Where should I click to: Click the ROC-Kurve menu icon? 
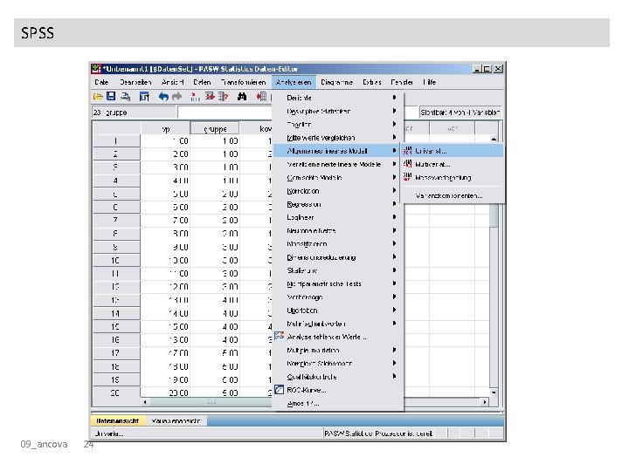(280, 389)
